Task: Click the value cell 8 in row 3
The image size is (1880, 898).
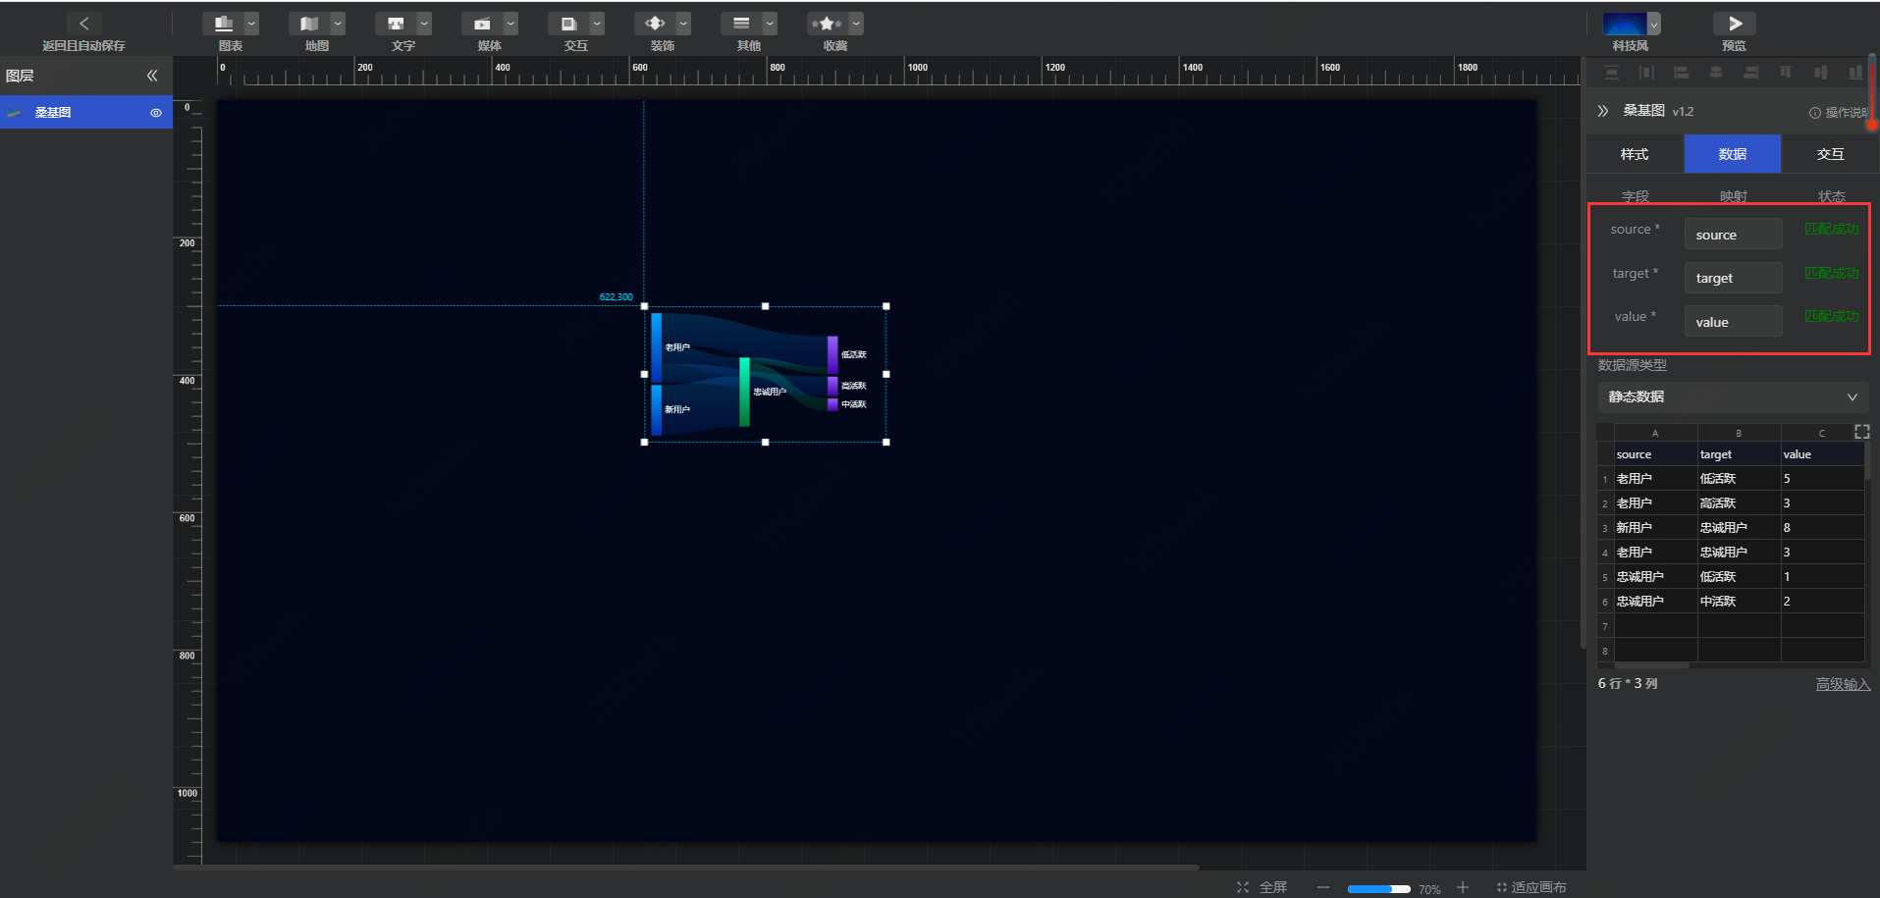Action: [x=1822, y=528]
